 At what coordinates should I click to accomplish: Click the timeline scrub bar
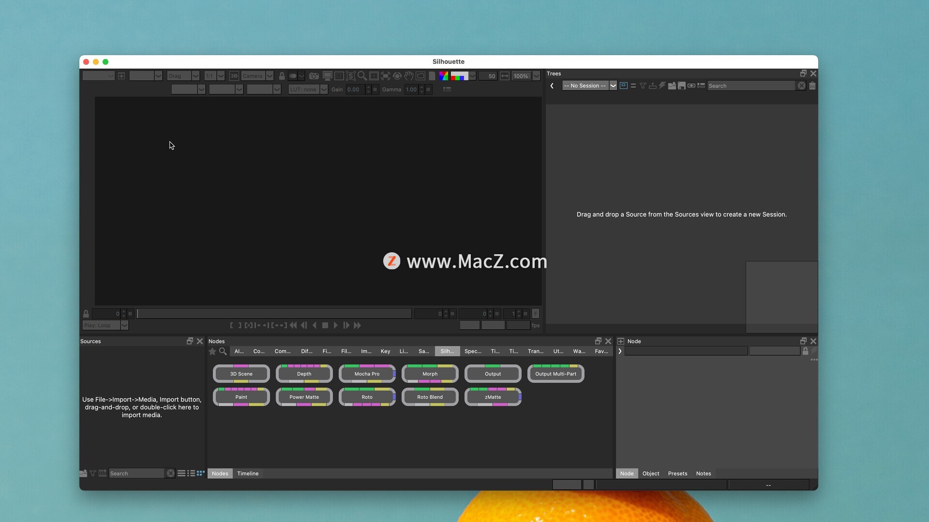[274, 314]
